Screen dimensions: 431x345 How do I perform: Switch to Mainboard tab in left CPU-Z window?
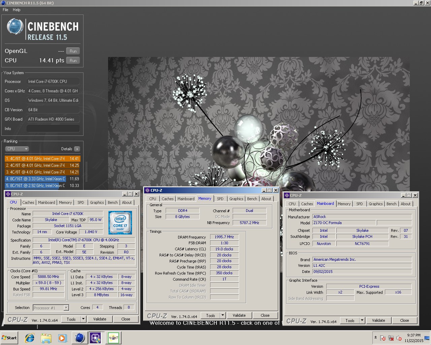coord(46,202)
